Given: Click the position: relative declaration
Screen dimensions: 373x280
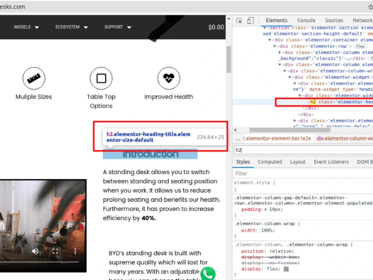Looking at the screenshot, I should pyautogui.click(x=267, y=251).
